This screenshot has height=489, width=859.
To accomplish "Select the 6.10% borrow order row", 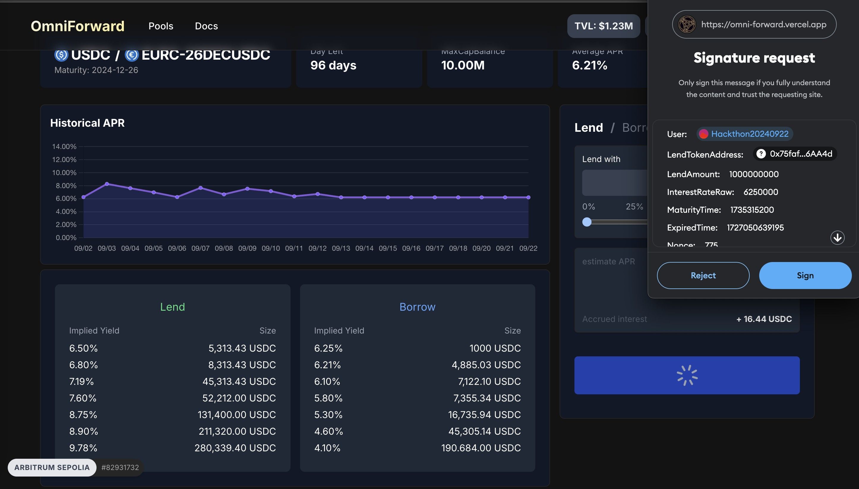I will click(x=417, y=382).
